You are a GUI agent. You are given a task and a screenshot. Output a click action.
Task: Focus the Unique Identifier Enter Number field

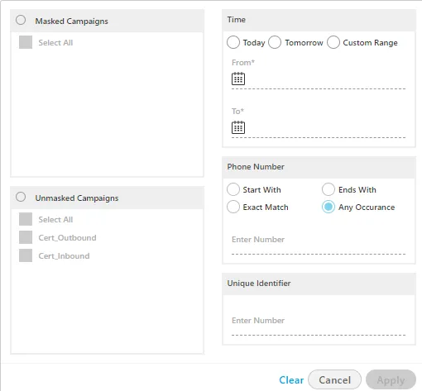319,325
